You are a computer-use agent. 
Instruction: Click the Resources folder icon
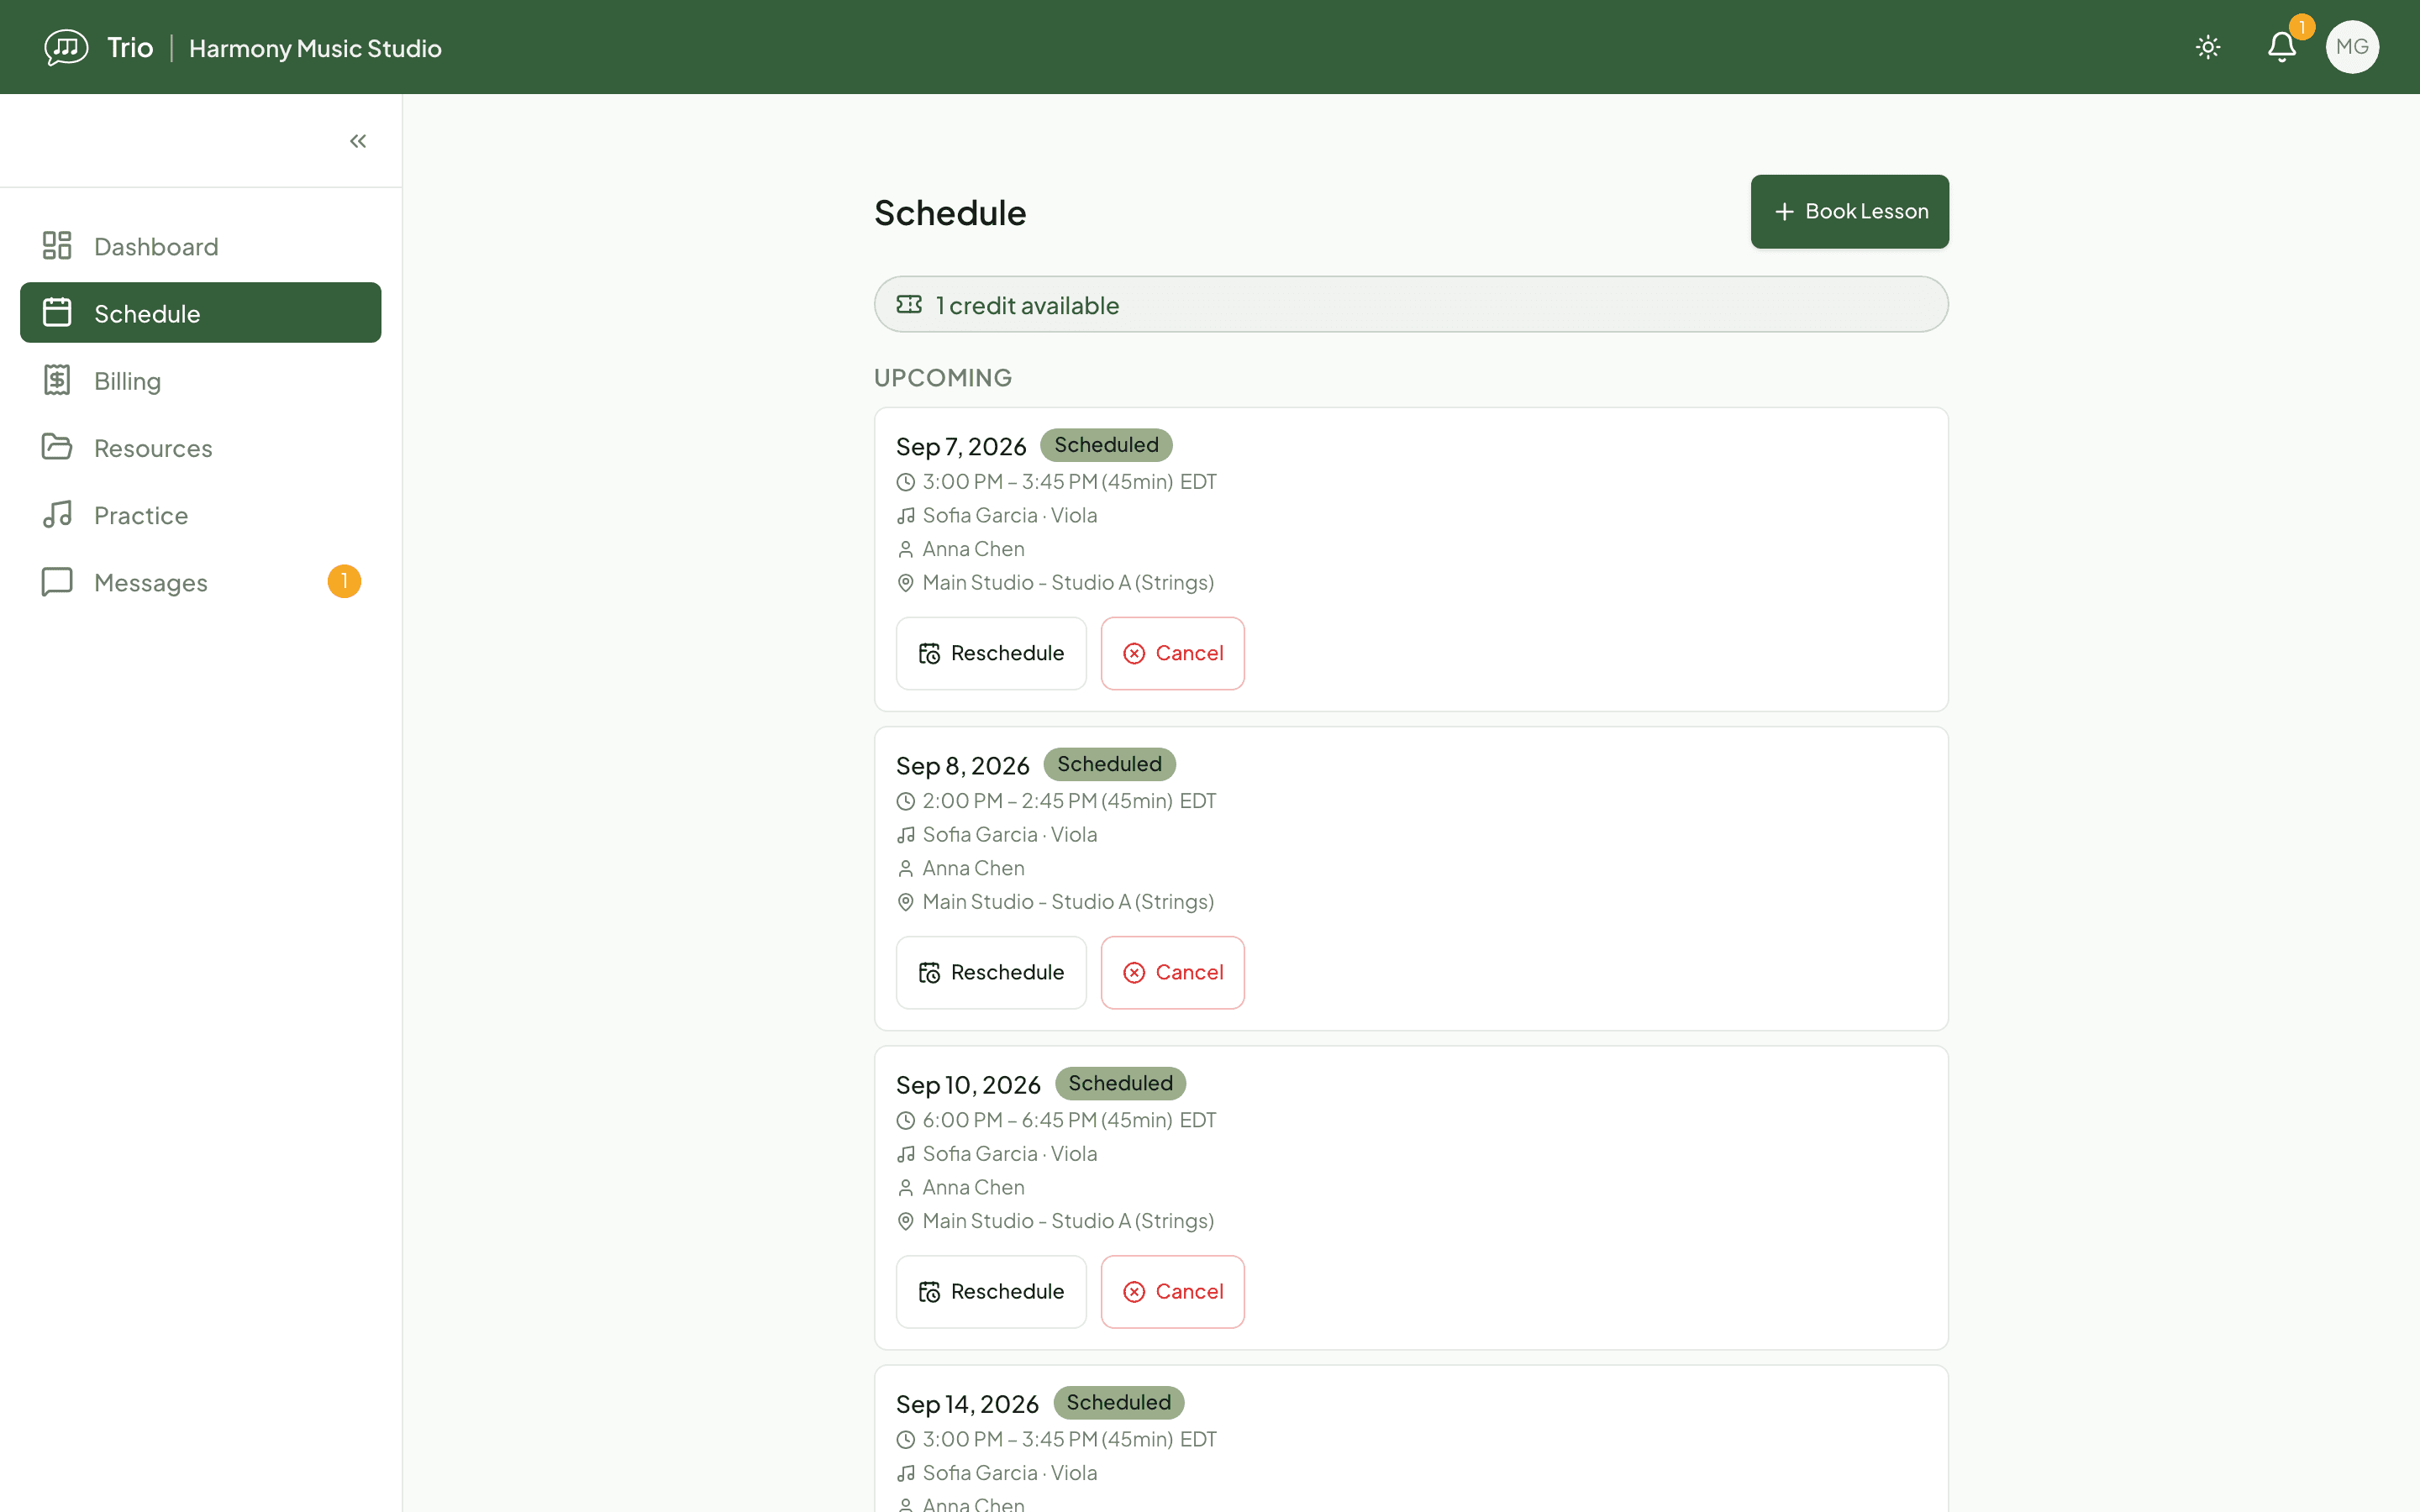[x=57, y=447]
